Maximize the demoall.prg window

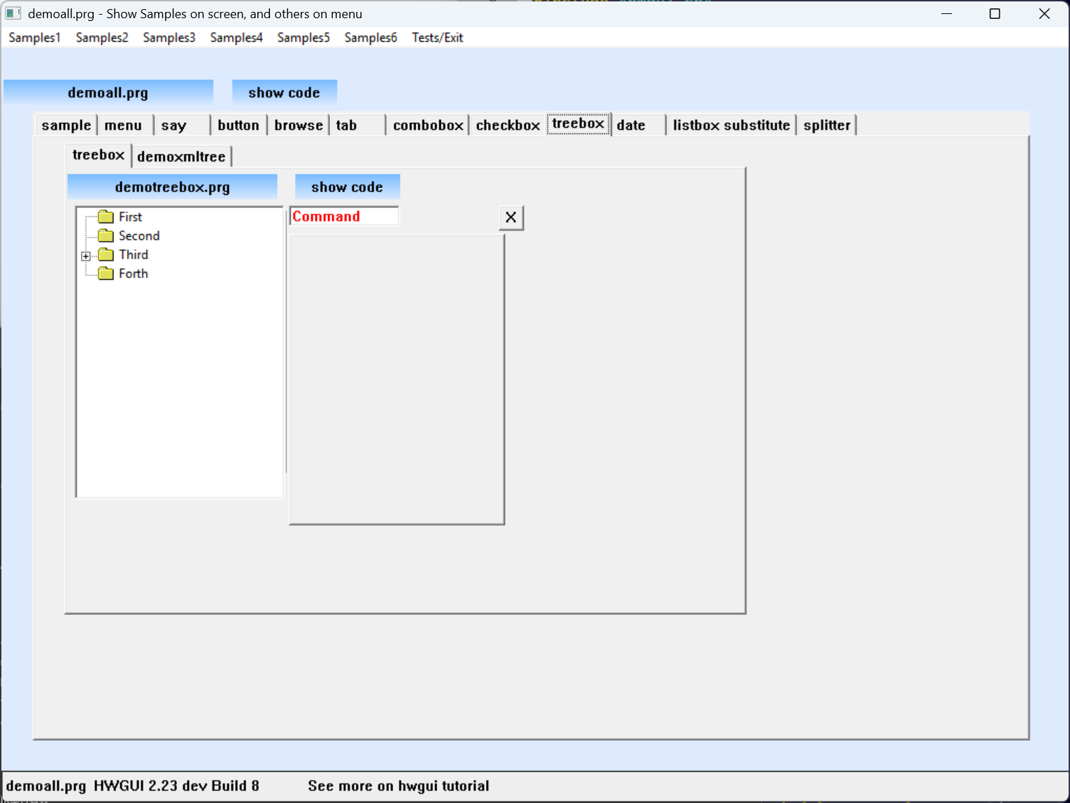(x=994, y=14)
